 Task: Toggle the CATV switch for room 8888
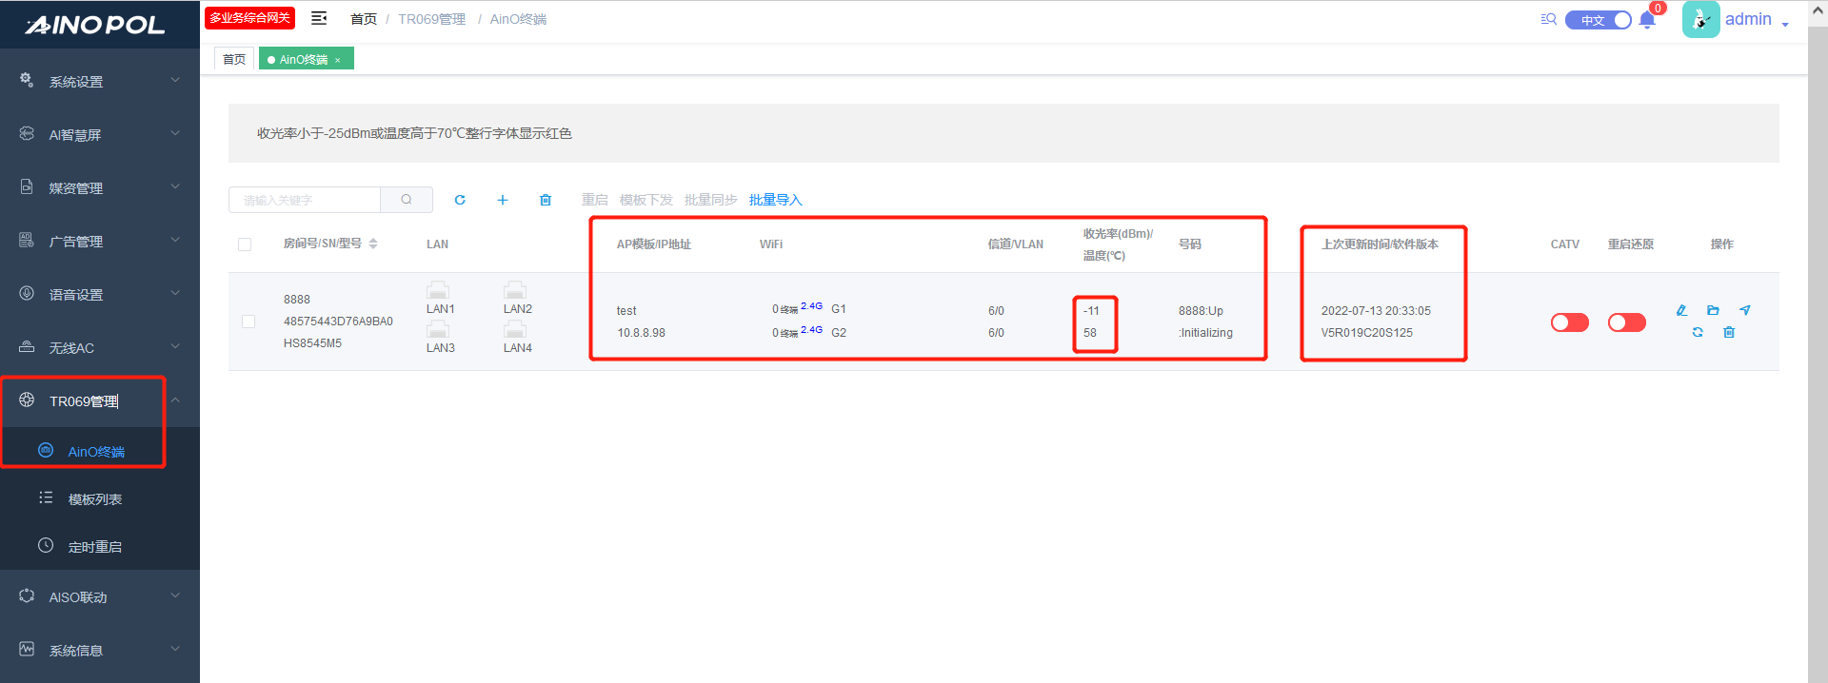(x=1569, y=322)
